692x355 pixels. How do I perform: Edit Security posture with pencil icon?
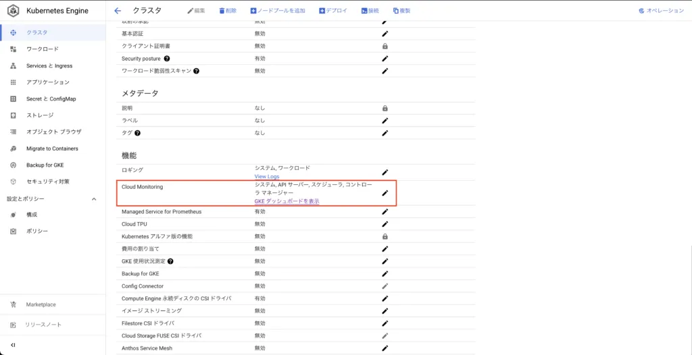[385, 58]
